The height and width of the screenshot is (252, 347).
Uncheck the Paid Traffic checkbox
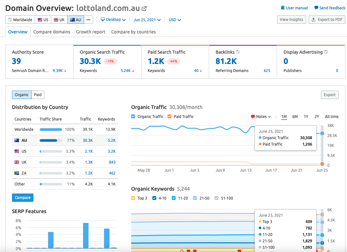point(169,117)
